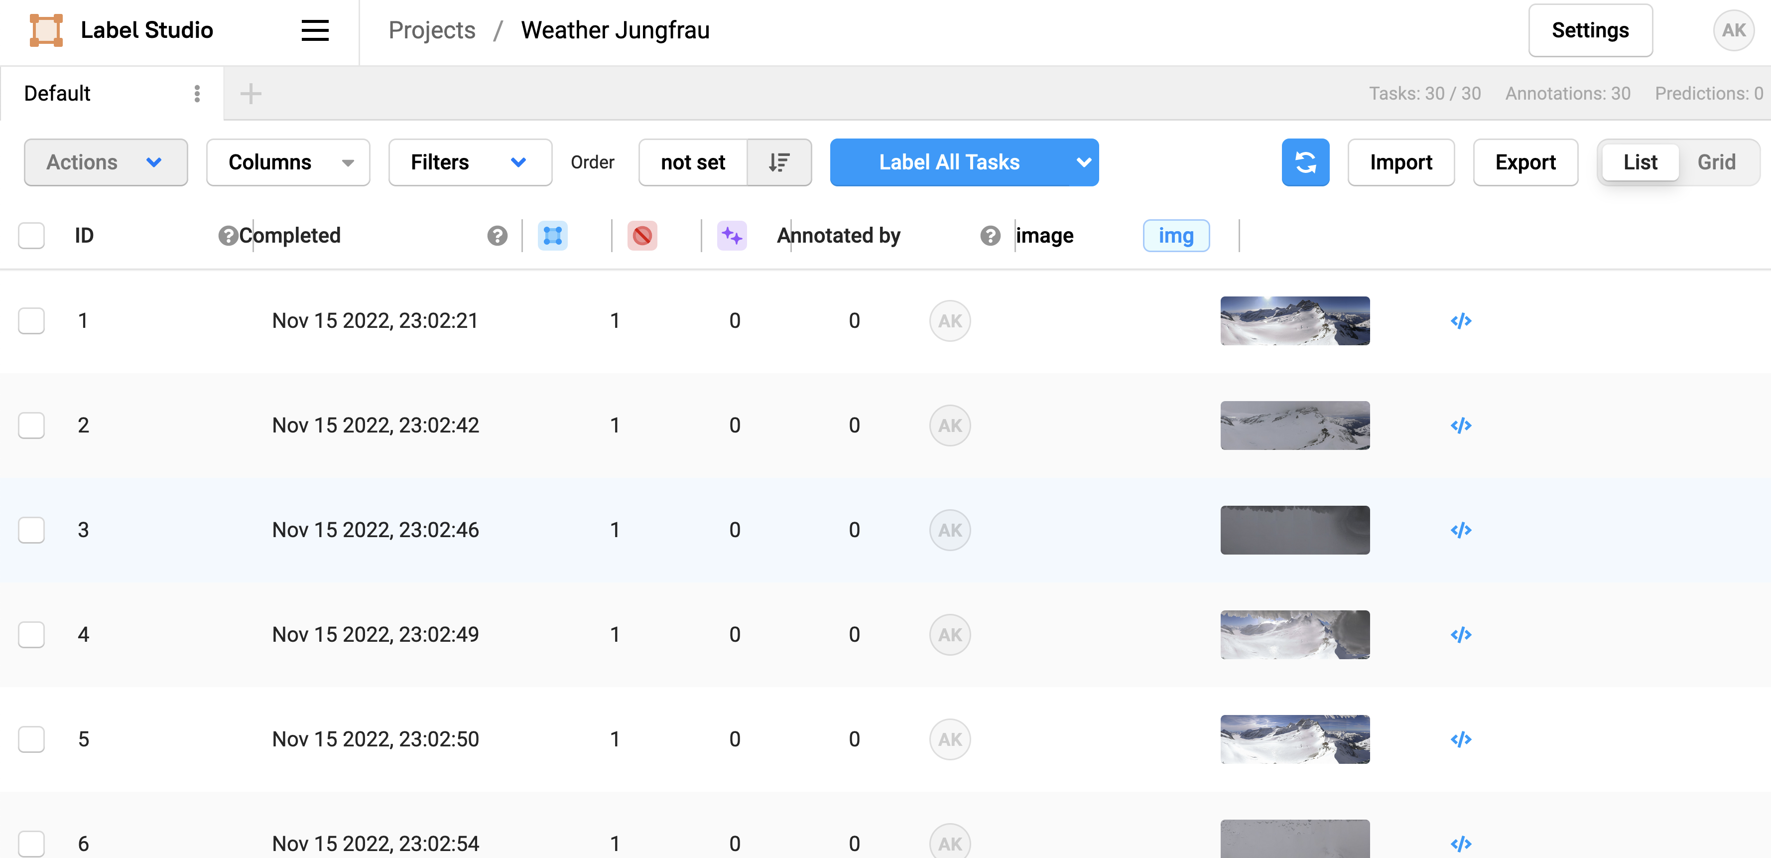1771x858 pixels.
Task: Click the predictions sparkle column icon
Action: pyautogui.click(x=732, y=236)
